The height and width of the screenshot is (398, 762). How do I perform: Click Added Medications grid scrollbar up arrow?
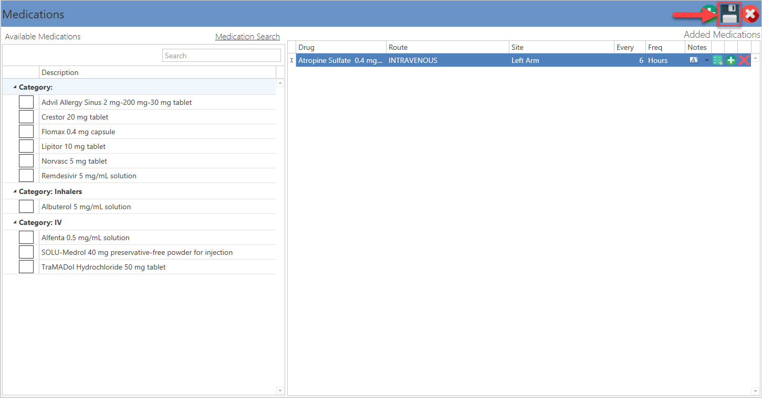(756, 58)
